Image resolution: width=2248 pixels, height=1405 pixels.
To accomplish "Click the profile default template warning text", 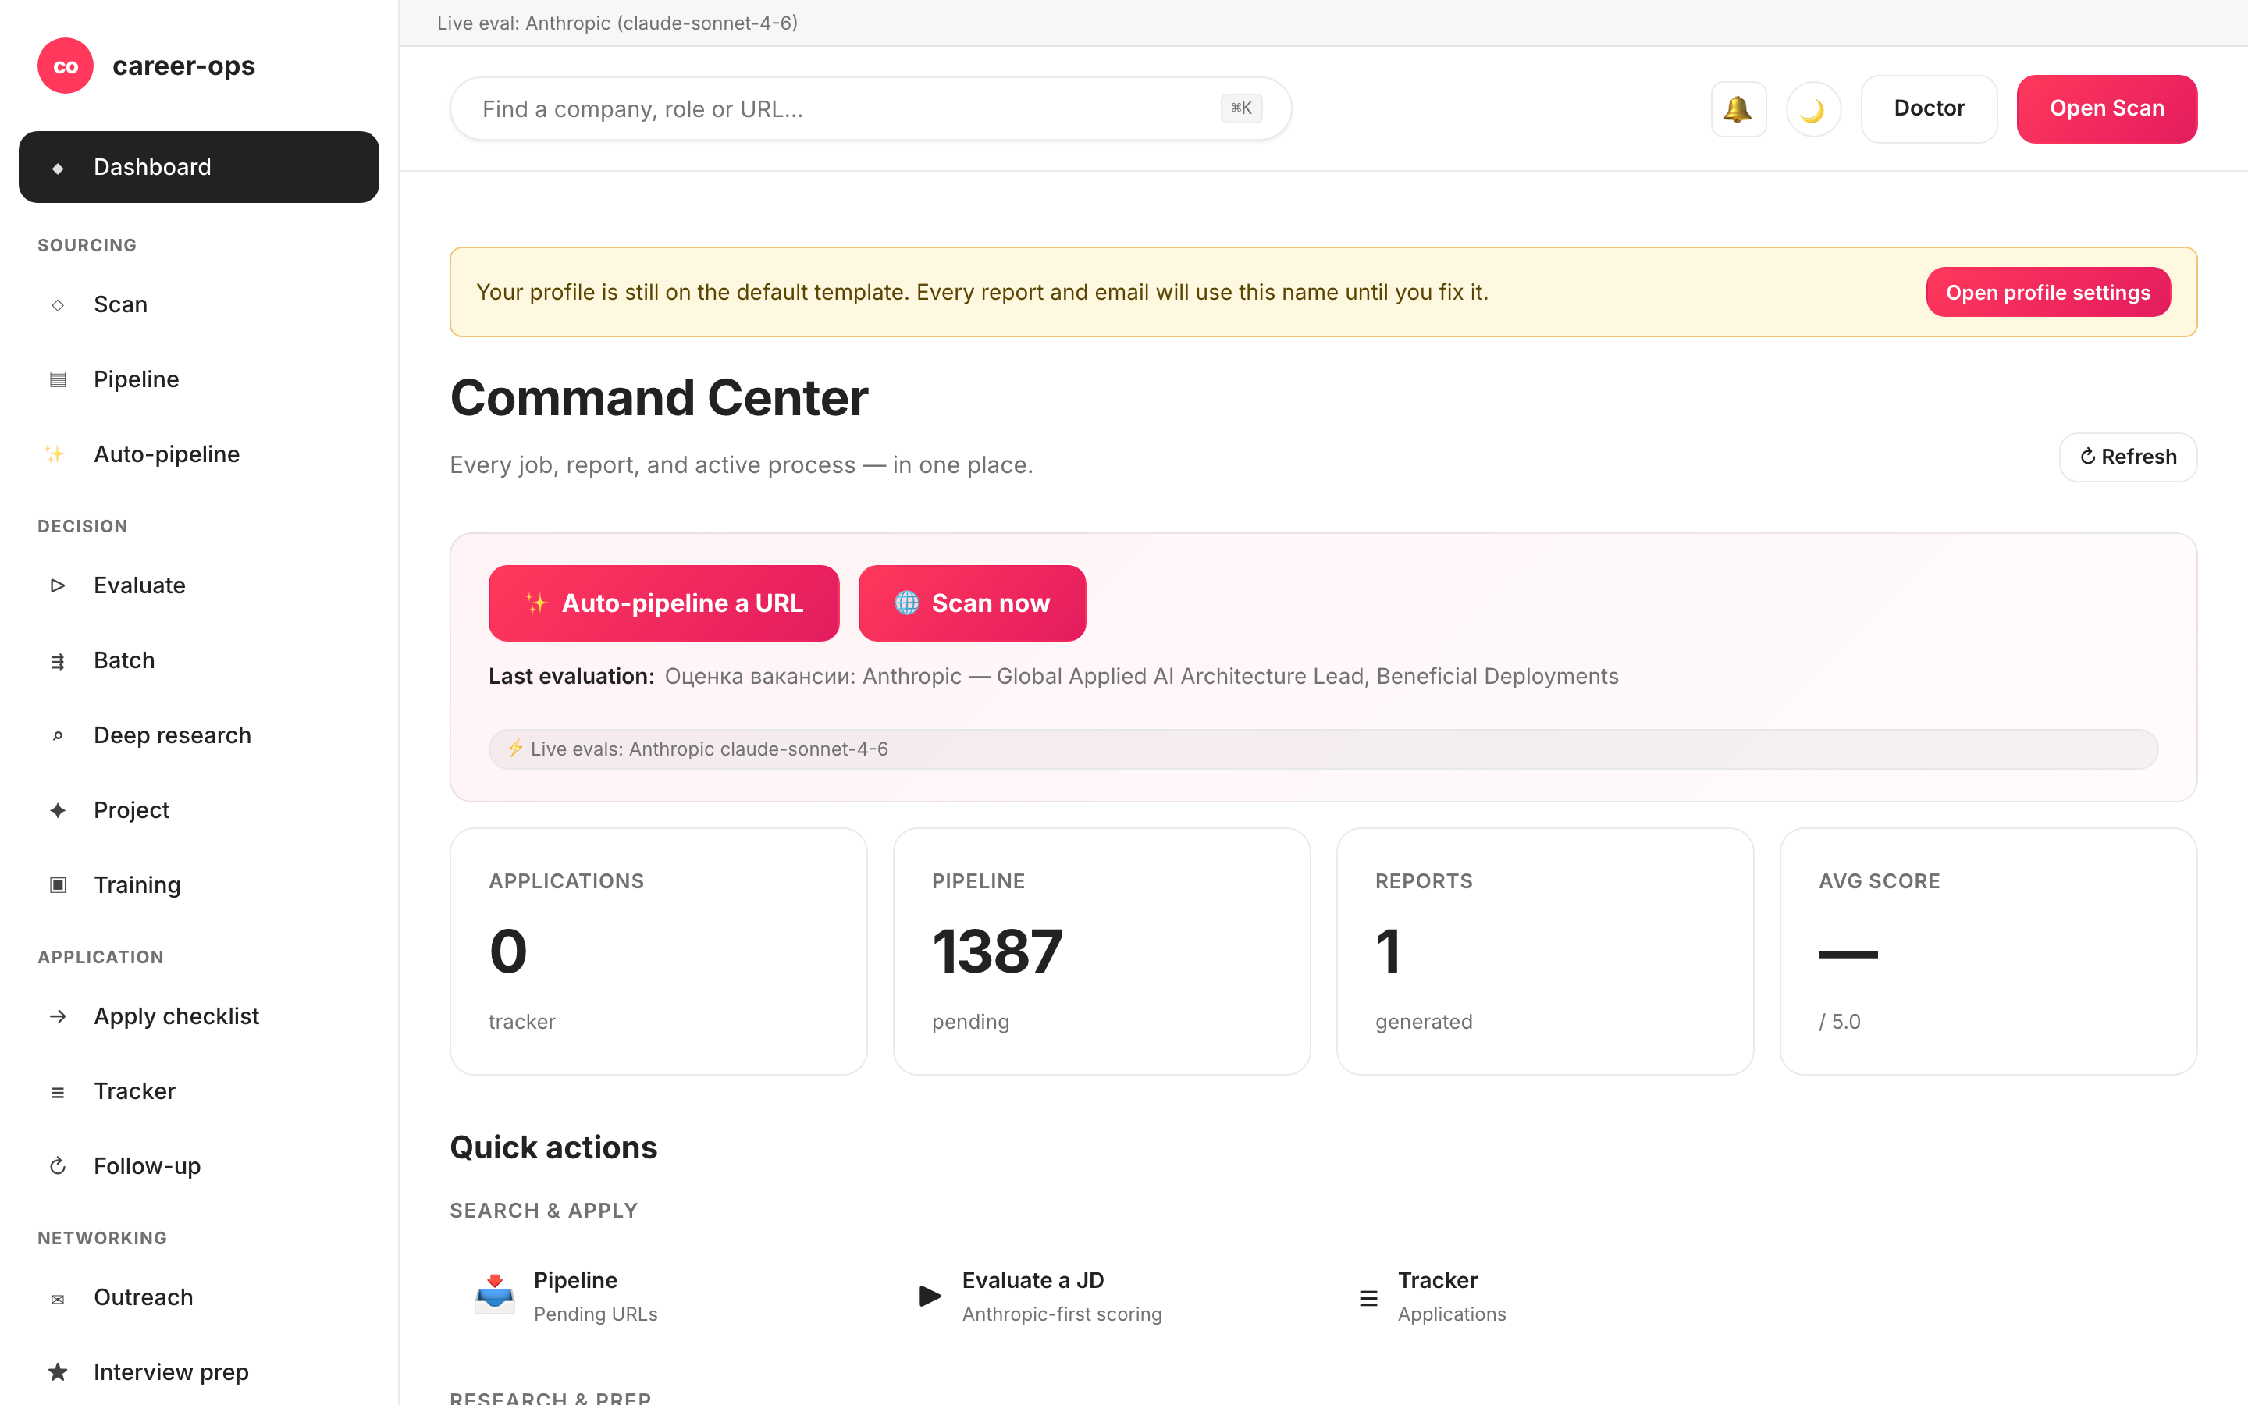I will pos(982,293).
